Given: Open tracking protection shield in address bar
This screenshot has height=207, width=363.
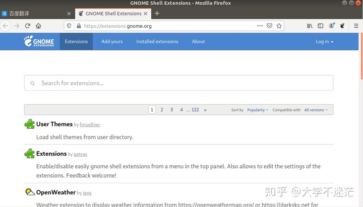Looking at the screenshot, I should pyautogui.click(x=69, y=26).
